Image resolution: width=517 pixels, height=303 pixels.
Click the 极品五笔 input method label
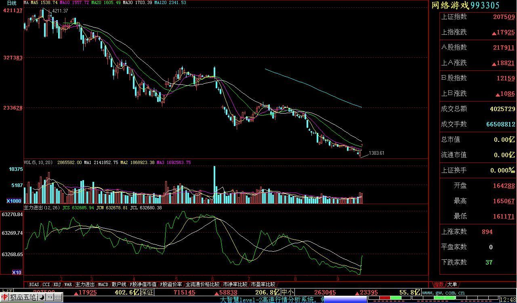tap(23, 298)
